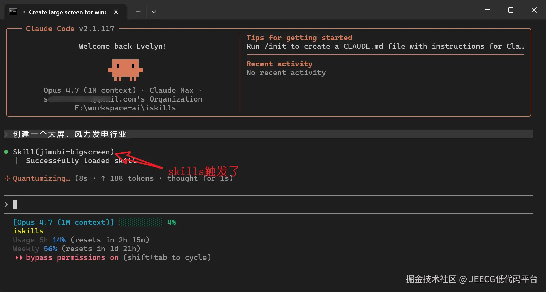Click the yellow 'iskills' folder name
546x292 pixels.
(28, 231)
